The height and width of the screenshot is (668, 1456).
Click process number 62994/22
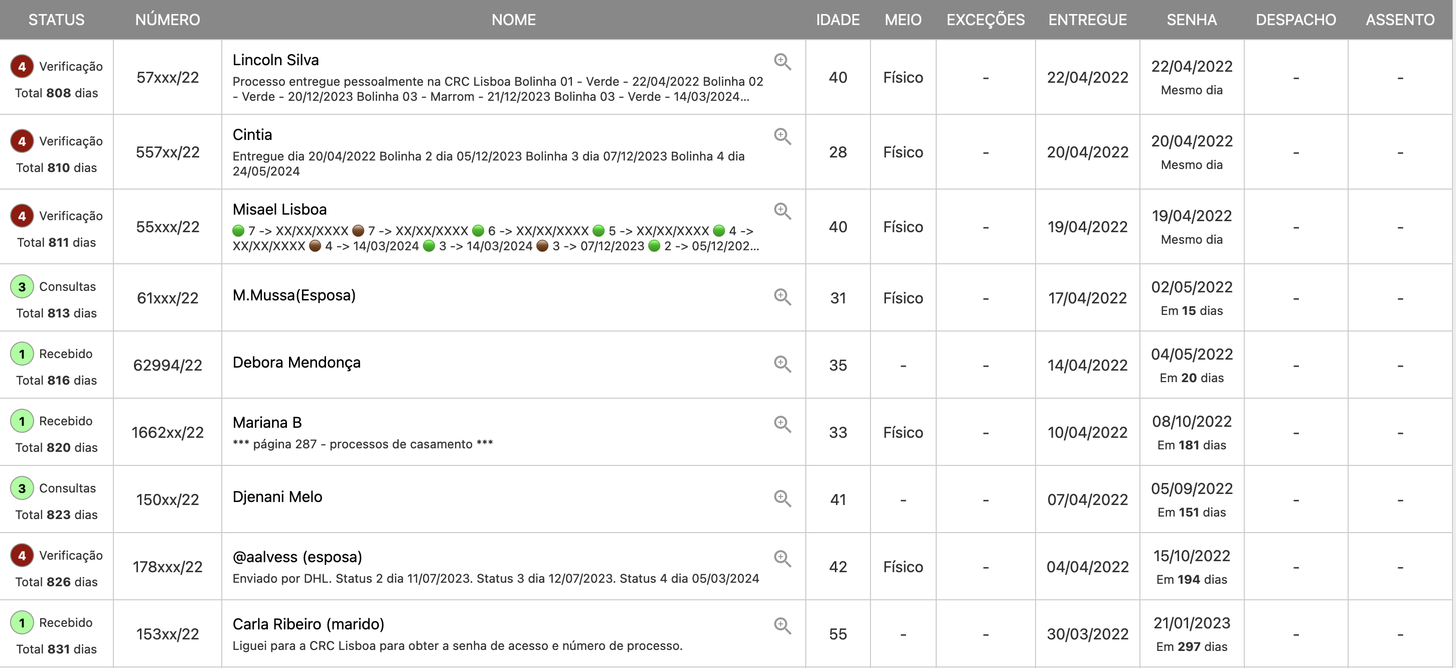pyautogui.click(x=167, y=365)
